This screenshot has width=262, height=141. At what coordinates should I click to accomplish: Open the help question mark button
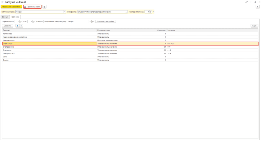[x=257, y=7]
